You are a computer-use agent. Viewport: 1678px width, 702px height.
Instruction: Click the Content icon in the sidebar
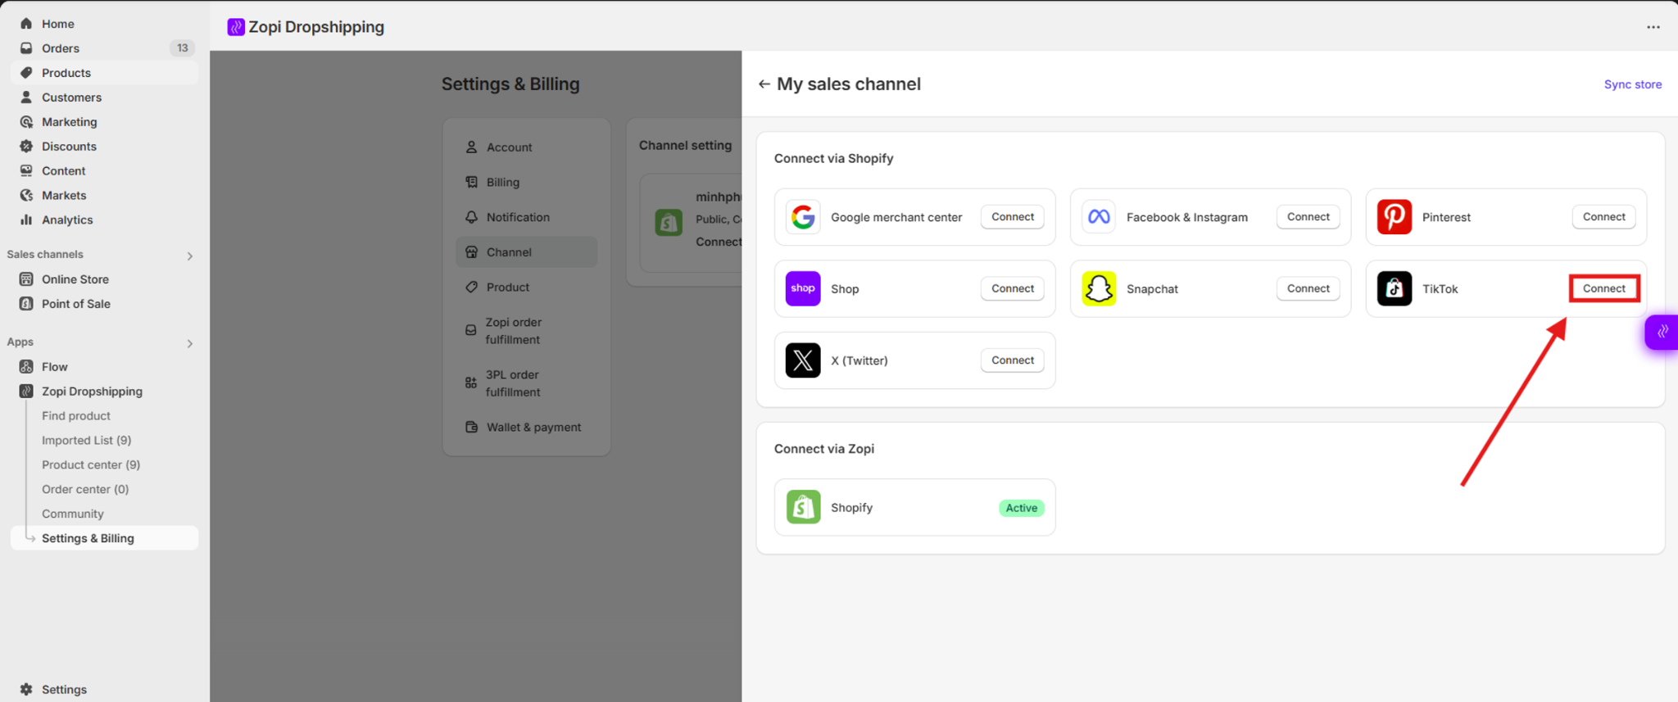pyautogui.click(x=26, y=171)
